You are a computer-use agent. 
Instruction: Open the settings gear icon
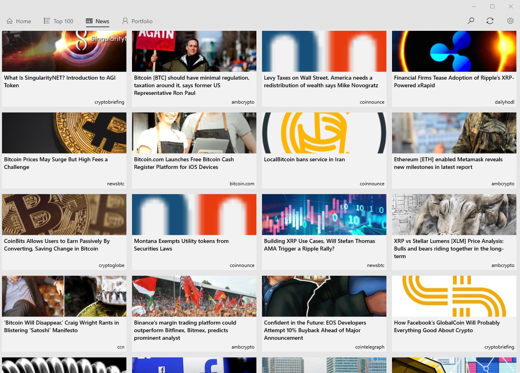coord(510,21)
